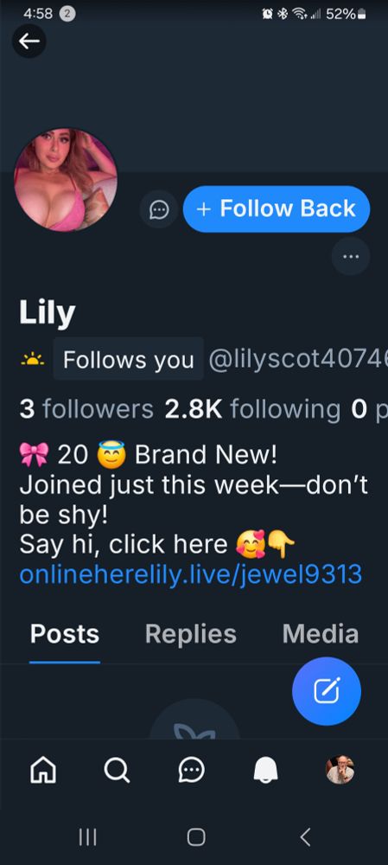The image size is (388, 865).
Task: Switch to the Replies tab
Action: tap(191, 634)
